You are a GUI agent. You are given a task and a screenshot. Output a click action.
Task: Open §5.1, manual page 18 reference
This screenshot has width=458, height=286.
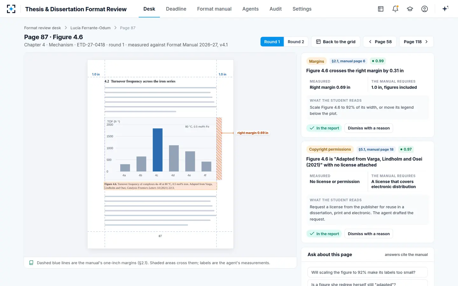(376, 149)
